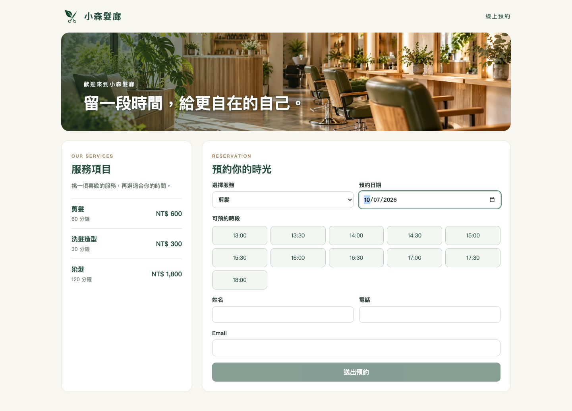Click the NT$ 300 price
The image size is (572, 411).
point(169,244)
